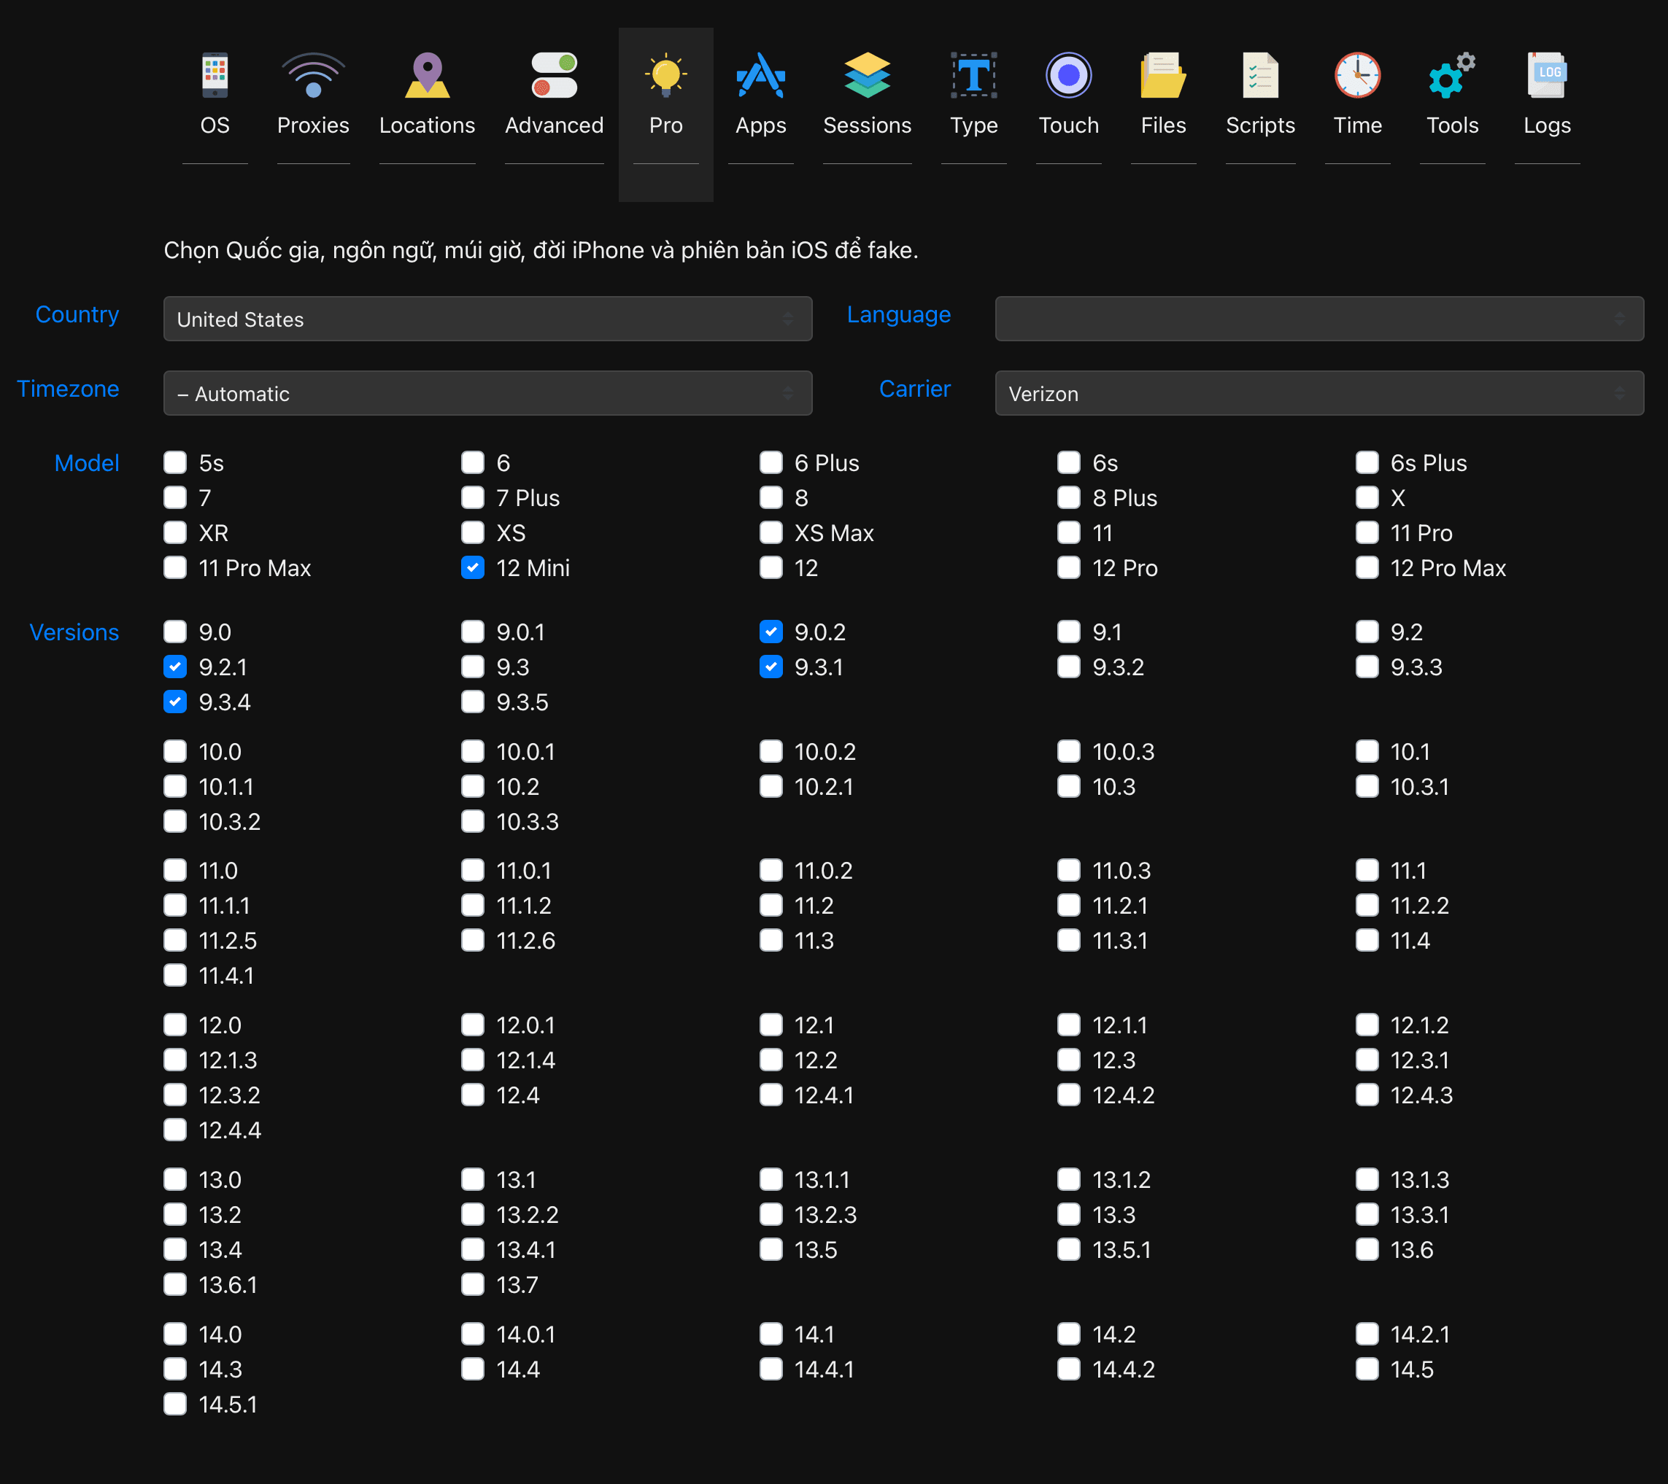The width and height of the screenshot is (1668, 1484).
Task: Select the Pro lightbulb icon
Action: pyautogui.click(x=666, y=75)
